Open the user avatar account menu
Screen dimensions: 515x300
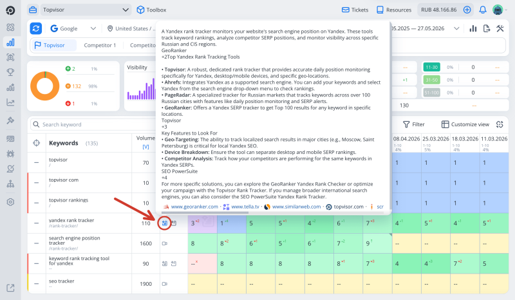(498, 10)
